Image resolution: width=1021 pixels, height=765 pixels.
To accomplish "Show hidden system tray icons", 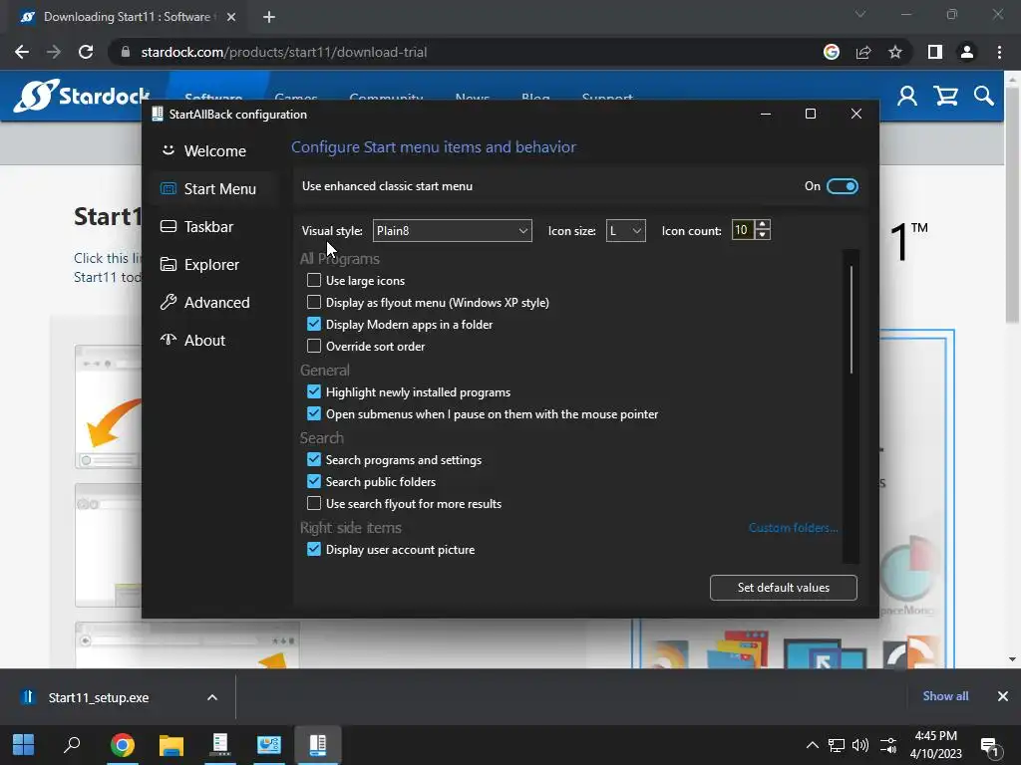I will click(812, 745).
